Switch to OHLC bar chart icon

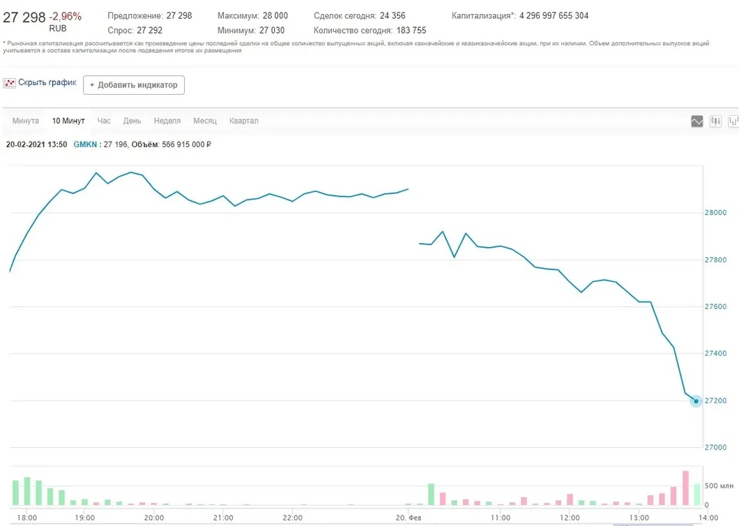(733, 121)
